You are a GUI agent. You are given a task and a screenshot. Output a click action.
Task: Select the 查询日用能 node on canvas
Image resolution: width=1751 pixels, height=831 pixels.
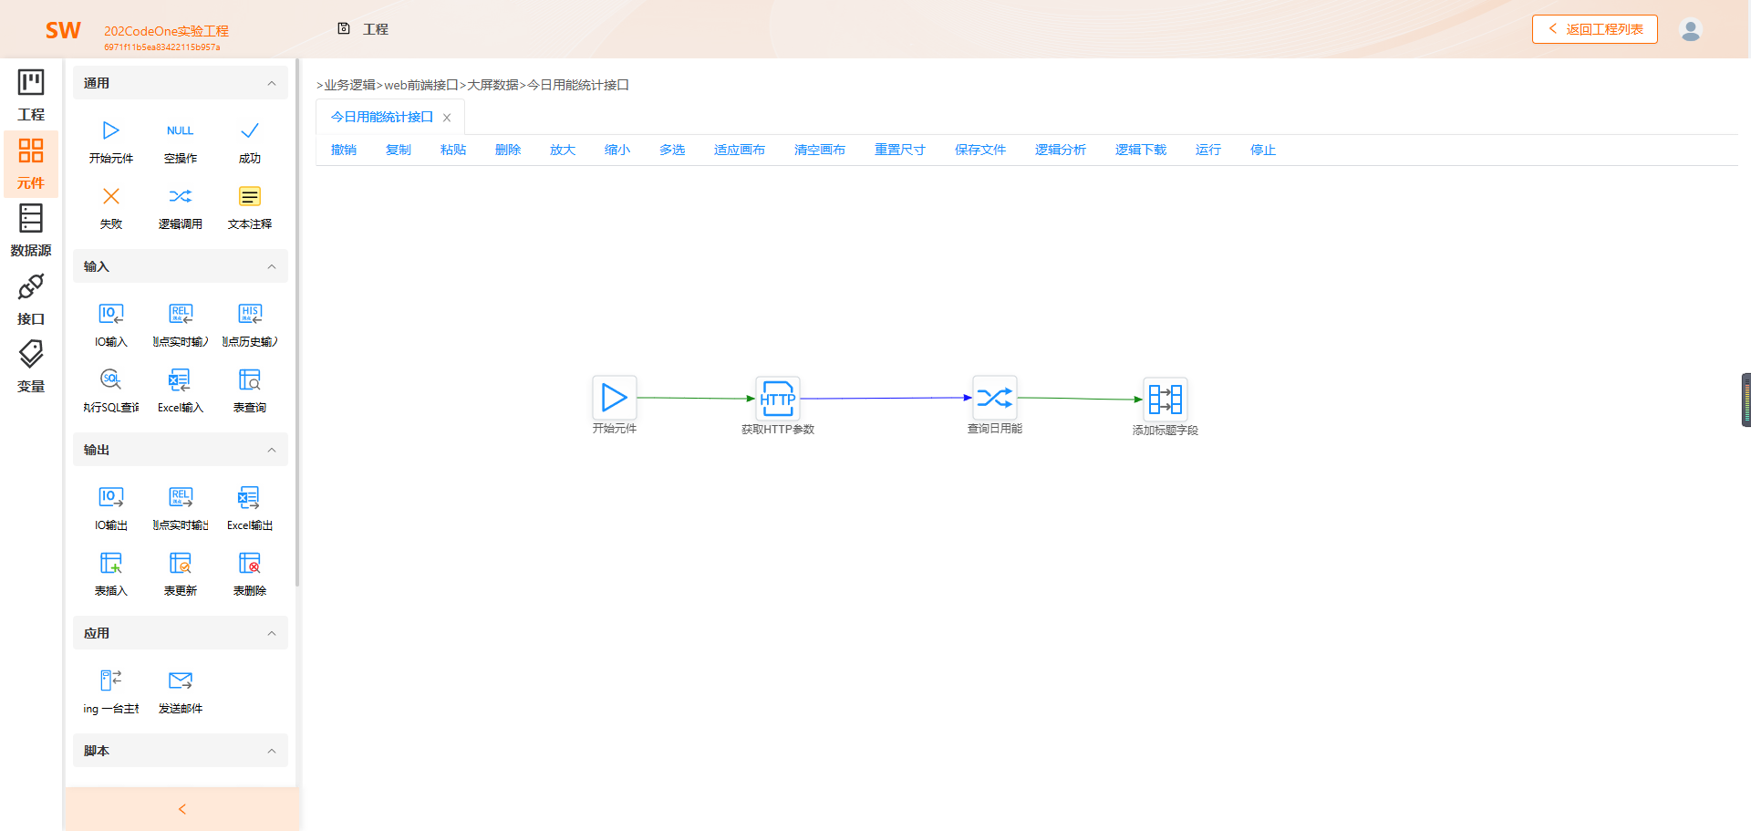click(994, 398)
